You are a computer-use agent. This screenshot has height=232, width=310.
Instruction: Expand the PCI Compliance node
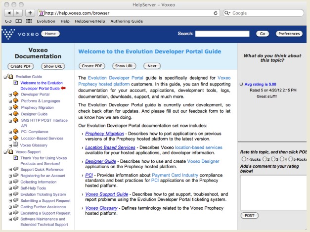click(x=10, y=132)
